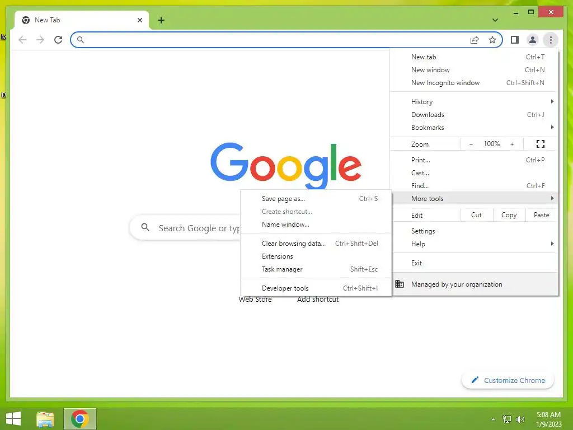Open Clear browsing data... dialog

pos(316,243)
